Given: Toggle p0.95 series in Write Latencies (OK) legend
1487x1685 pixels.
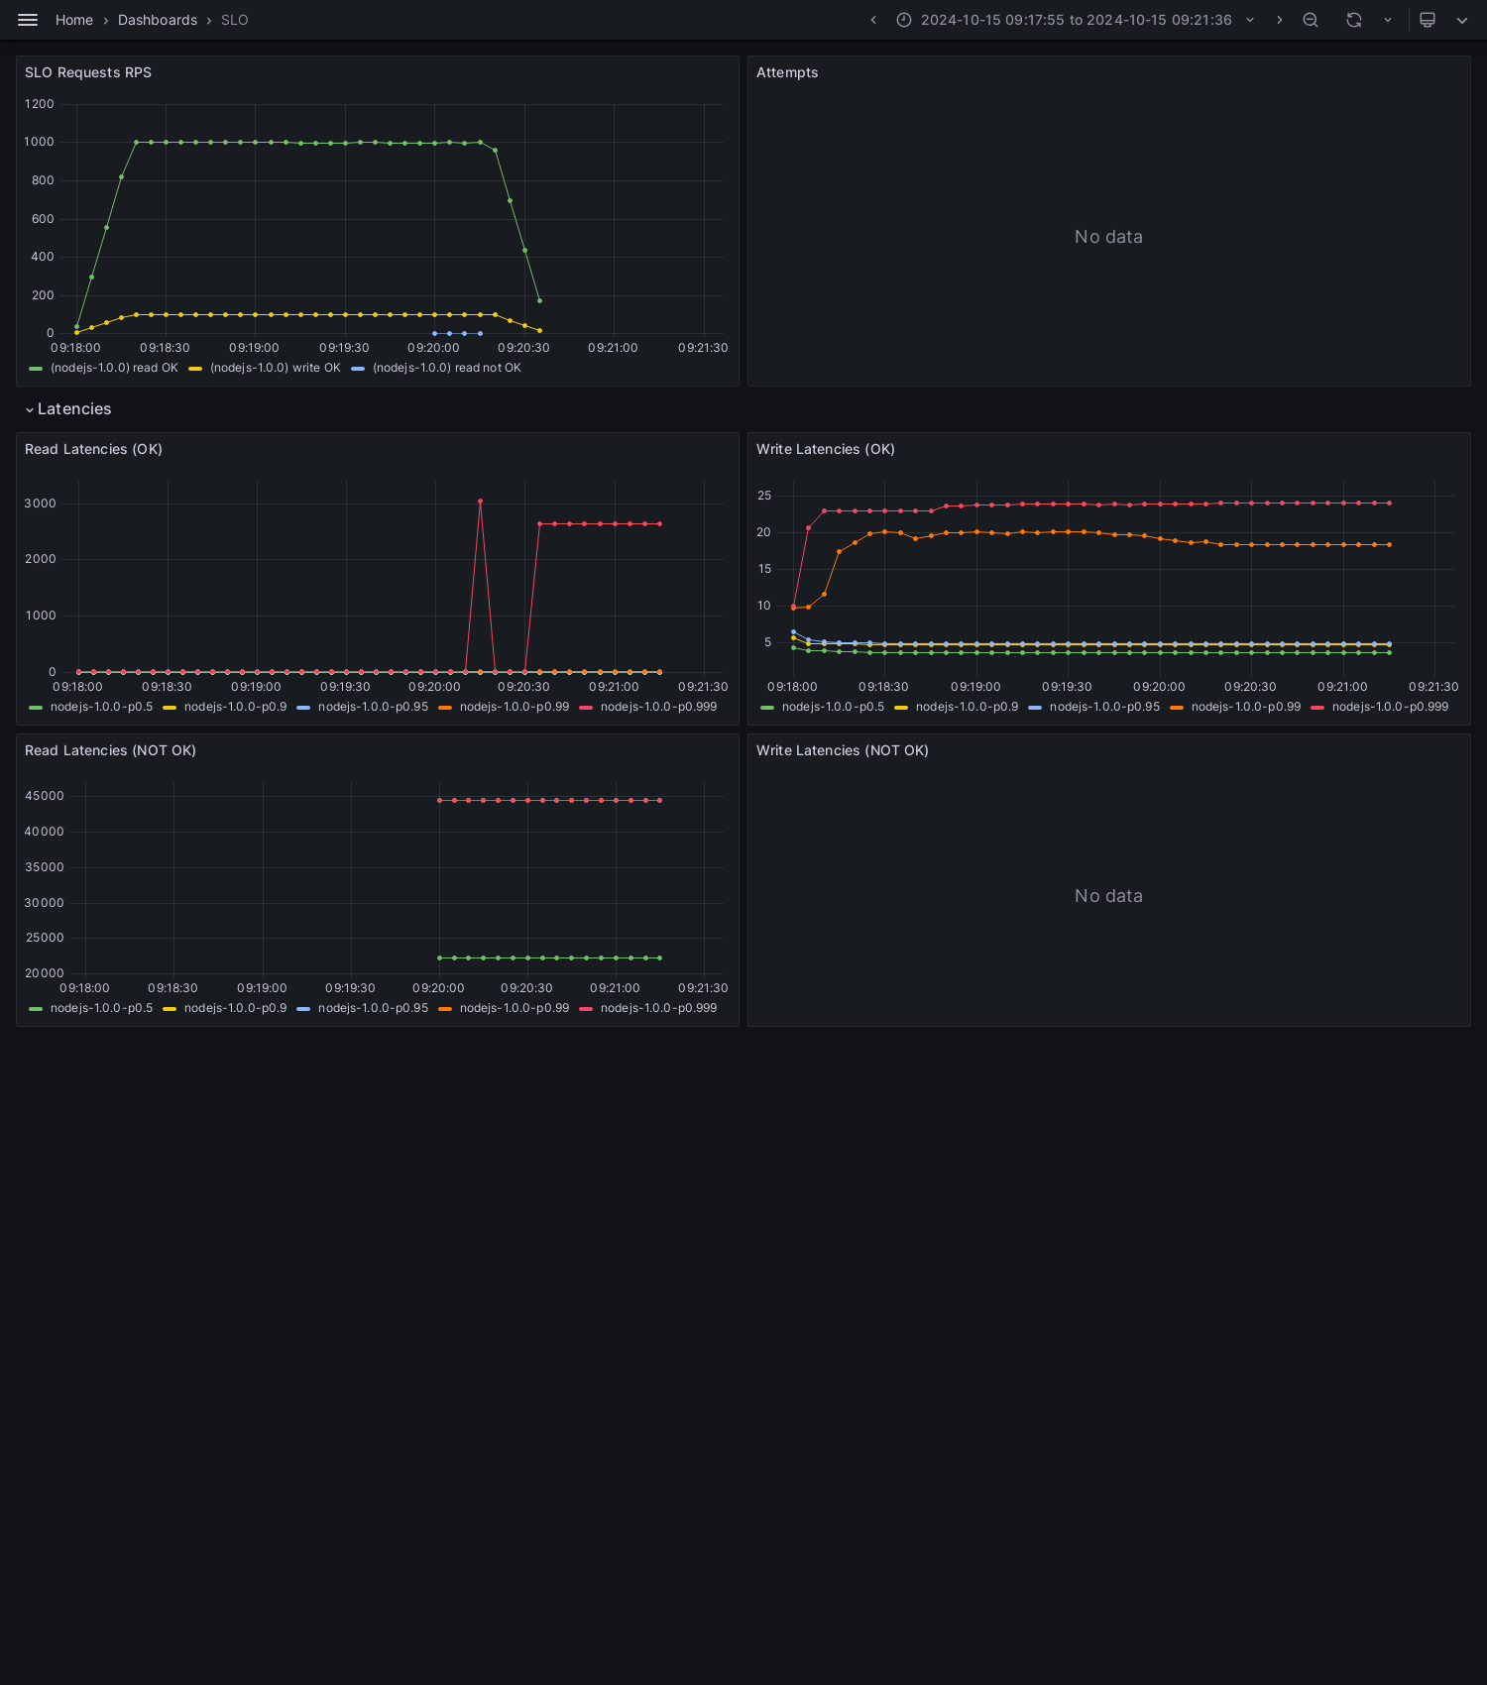Looking at the screenshot, I should pos(1104,707).
